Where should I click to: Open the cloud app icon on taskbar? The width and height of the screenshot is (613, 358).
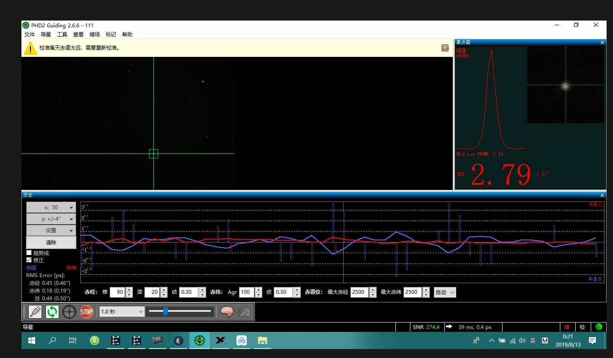pyautogui.click(x=242, y=340)
